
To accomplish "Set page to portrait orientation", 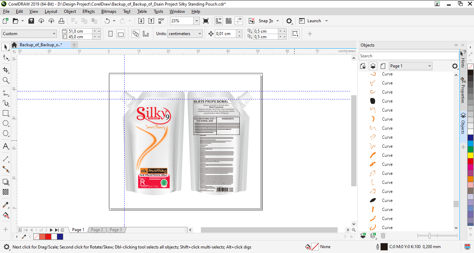I will tap(111, 34).
